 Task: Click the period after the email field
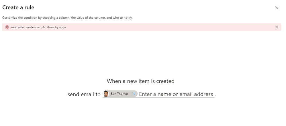click(x=215, y=95)
